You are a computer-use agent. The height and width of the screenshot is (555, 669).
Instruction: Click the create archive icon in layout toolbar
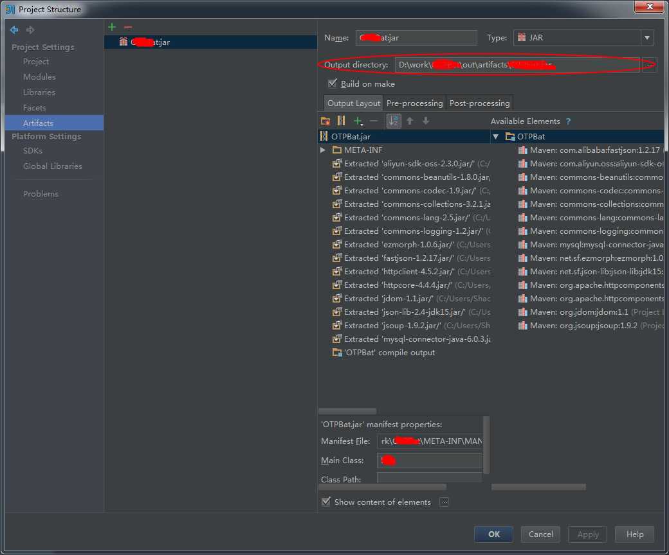(x=342, y=121)
